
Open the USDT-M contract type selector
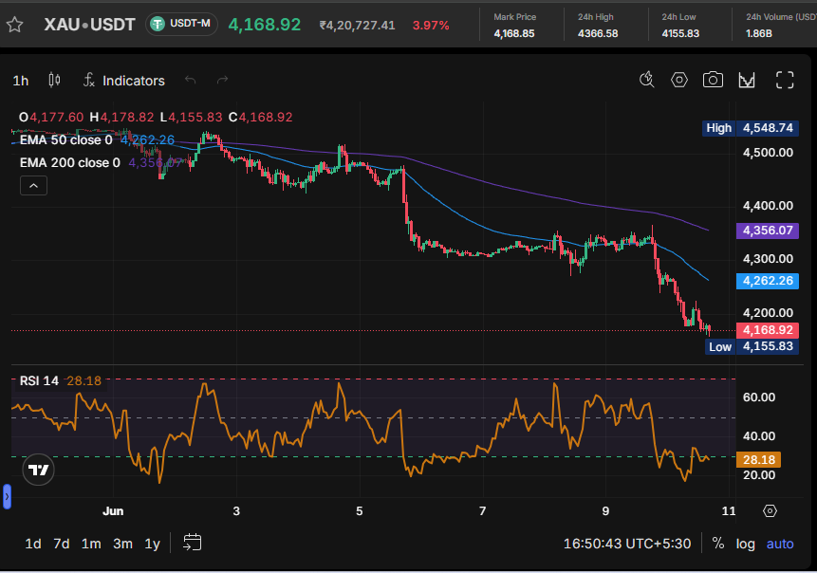click(x=181, y=24)
